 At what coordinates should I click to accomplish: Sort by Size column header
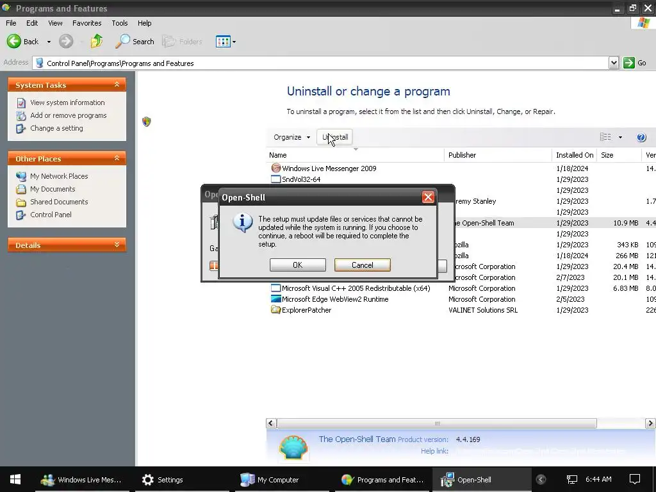[619, 155]
